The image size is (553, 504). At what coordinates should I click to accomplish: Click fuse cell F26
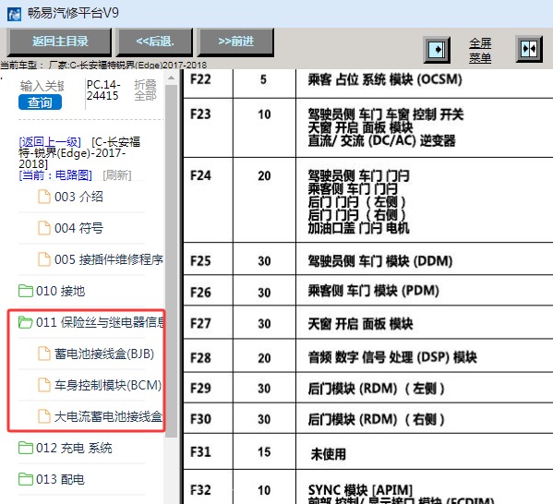(x=200, y=293)
